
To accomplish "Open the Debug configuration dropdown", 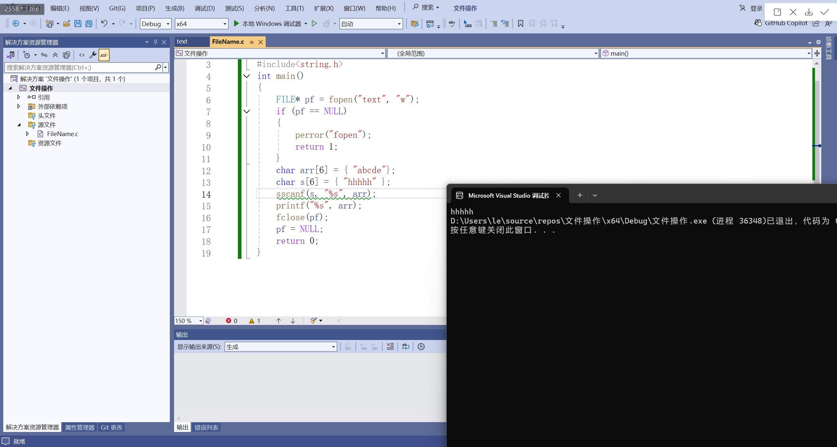I will [155, 24].
